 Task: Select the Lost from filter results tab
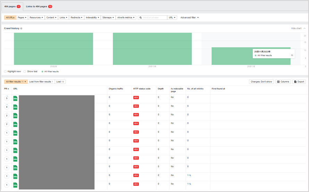tap(41, 82)
